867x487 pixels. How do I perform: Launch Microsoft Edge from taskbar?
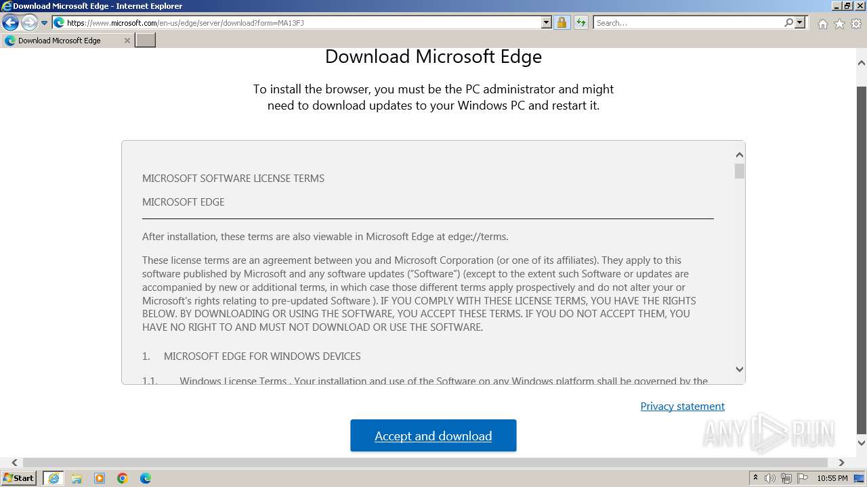(x=146, y=478)
